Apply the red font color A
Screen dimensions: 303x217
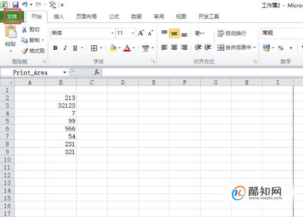pyautogui.click(x=127, y=48)
